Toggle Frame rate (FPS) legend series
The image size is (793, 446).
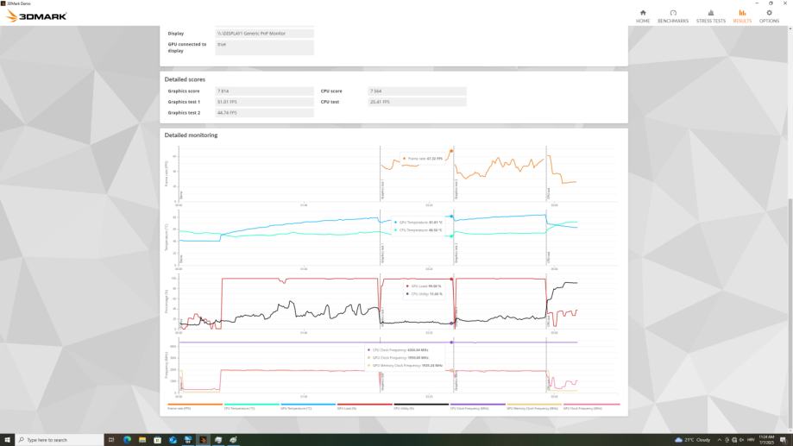pyautogui.click(x=195, y=406)
